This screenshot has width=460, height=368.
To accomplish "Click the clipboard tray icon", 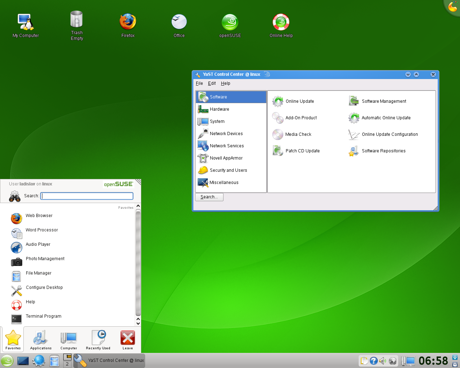I will [x=364, y=361].
